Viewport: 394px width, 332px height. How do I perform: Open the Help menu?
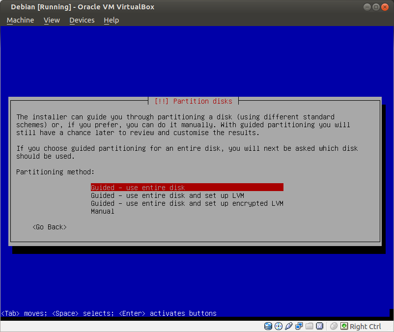coord(111,20)
